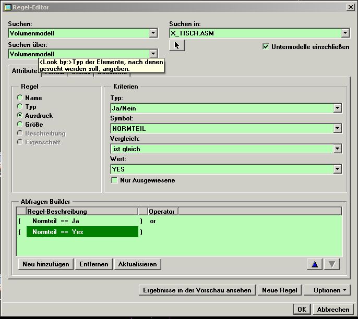Switch to the Attribute tab
Screen dimensions: 358x319
click(x=23, y=70)
